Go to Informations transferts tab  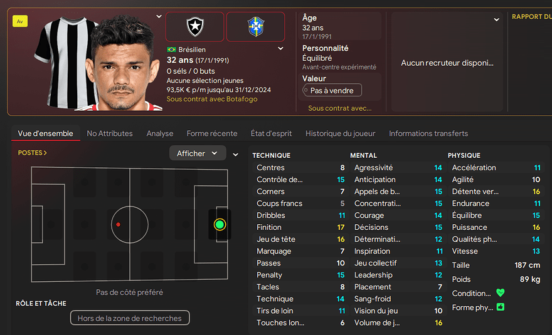(x=428, y=133)
